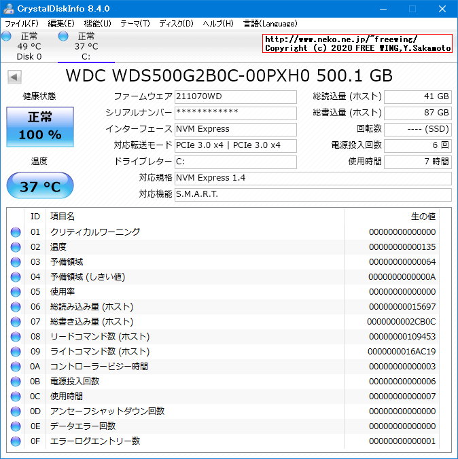This screenshot has height=459, width=458.
Task: Click the 対応規格 field NVM Express 1.4
Action: click(313, 179)
